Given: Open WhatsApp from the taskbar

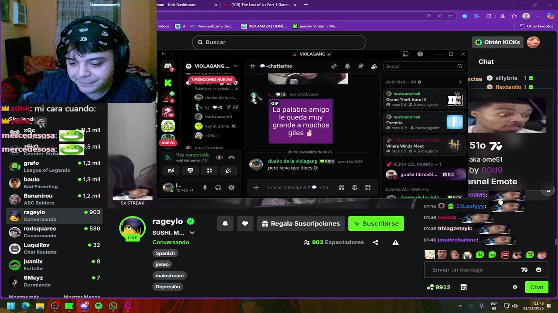Looking at the screenshot, I should tap(113, 306).
